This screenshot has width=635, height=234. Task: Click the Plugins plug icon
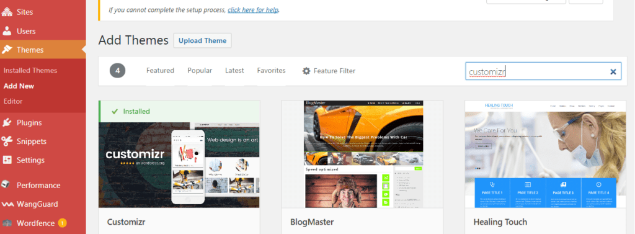7,122
